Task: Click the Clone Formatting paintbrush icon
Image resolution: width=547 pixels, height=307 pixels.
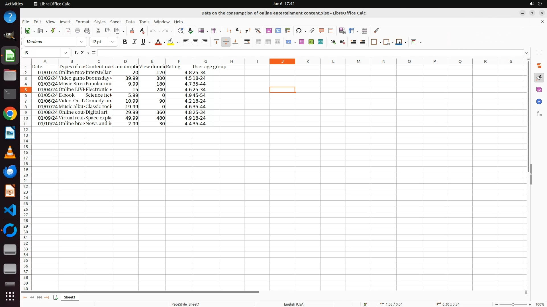Action: tap(132, 31)
